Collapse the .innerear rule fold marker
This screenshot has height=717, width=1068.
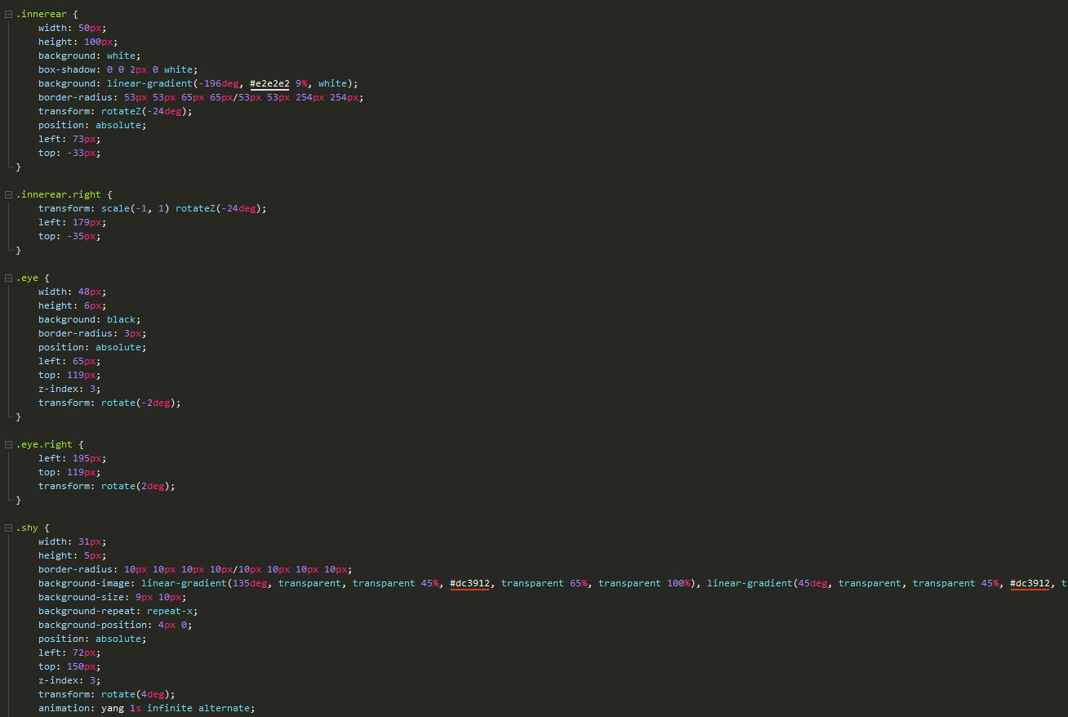coord(8,14)
